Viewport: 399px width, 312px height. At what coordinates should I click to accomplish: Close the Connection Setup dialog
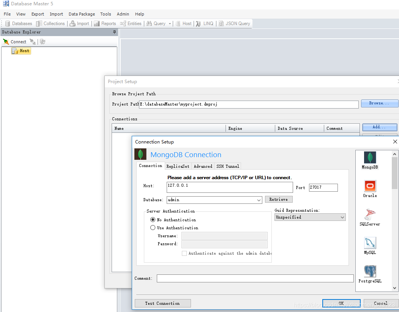[395, 142]
